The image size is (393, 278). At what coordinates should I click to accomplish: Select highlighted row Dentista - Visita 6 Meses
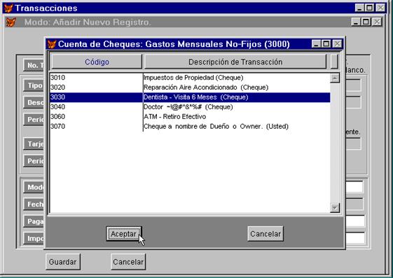tap(190, 97)
